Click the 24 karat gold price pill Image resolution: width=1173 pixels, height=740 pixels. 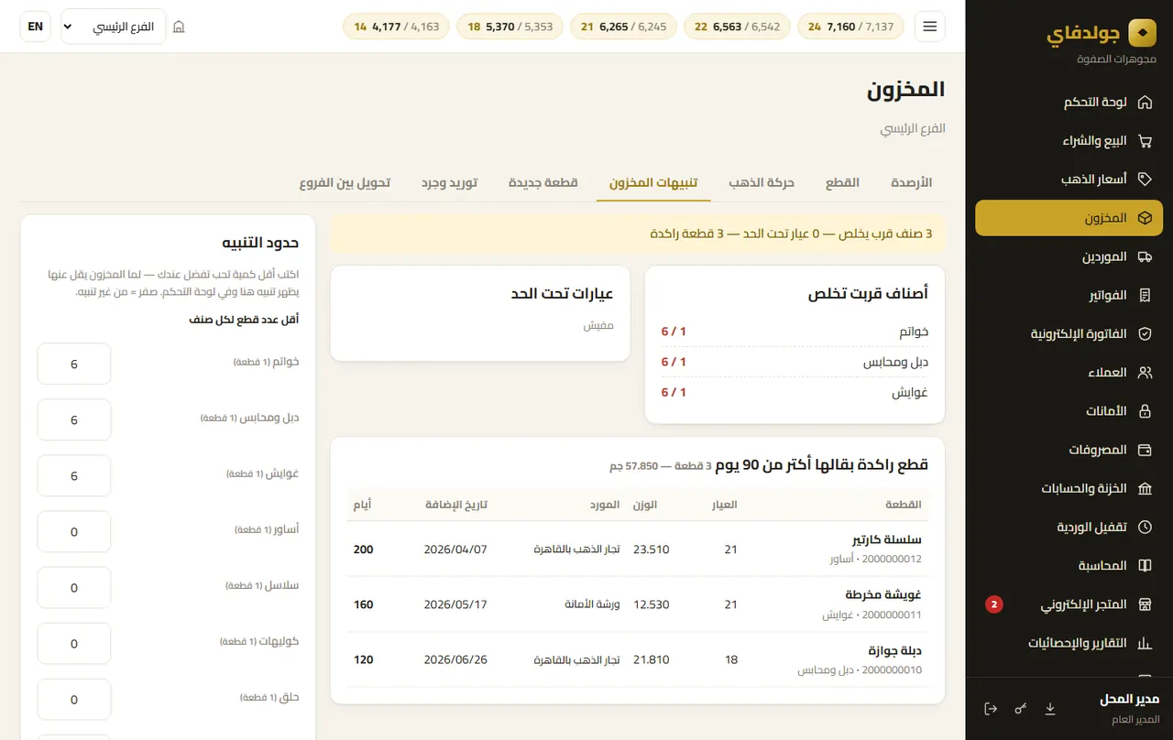click(x=850, y=27)
